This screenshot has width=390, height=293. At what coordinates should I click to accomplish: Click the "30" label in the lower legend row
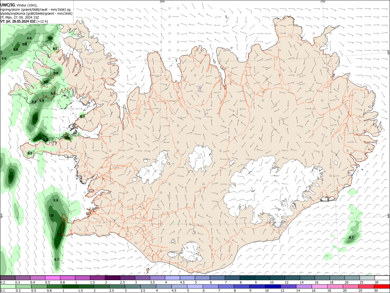tap(376, 291)
